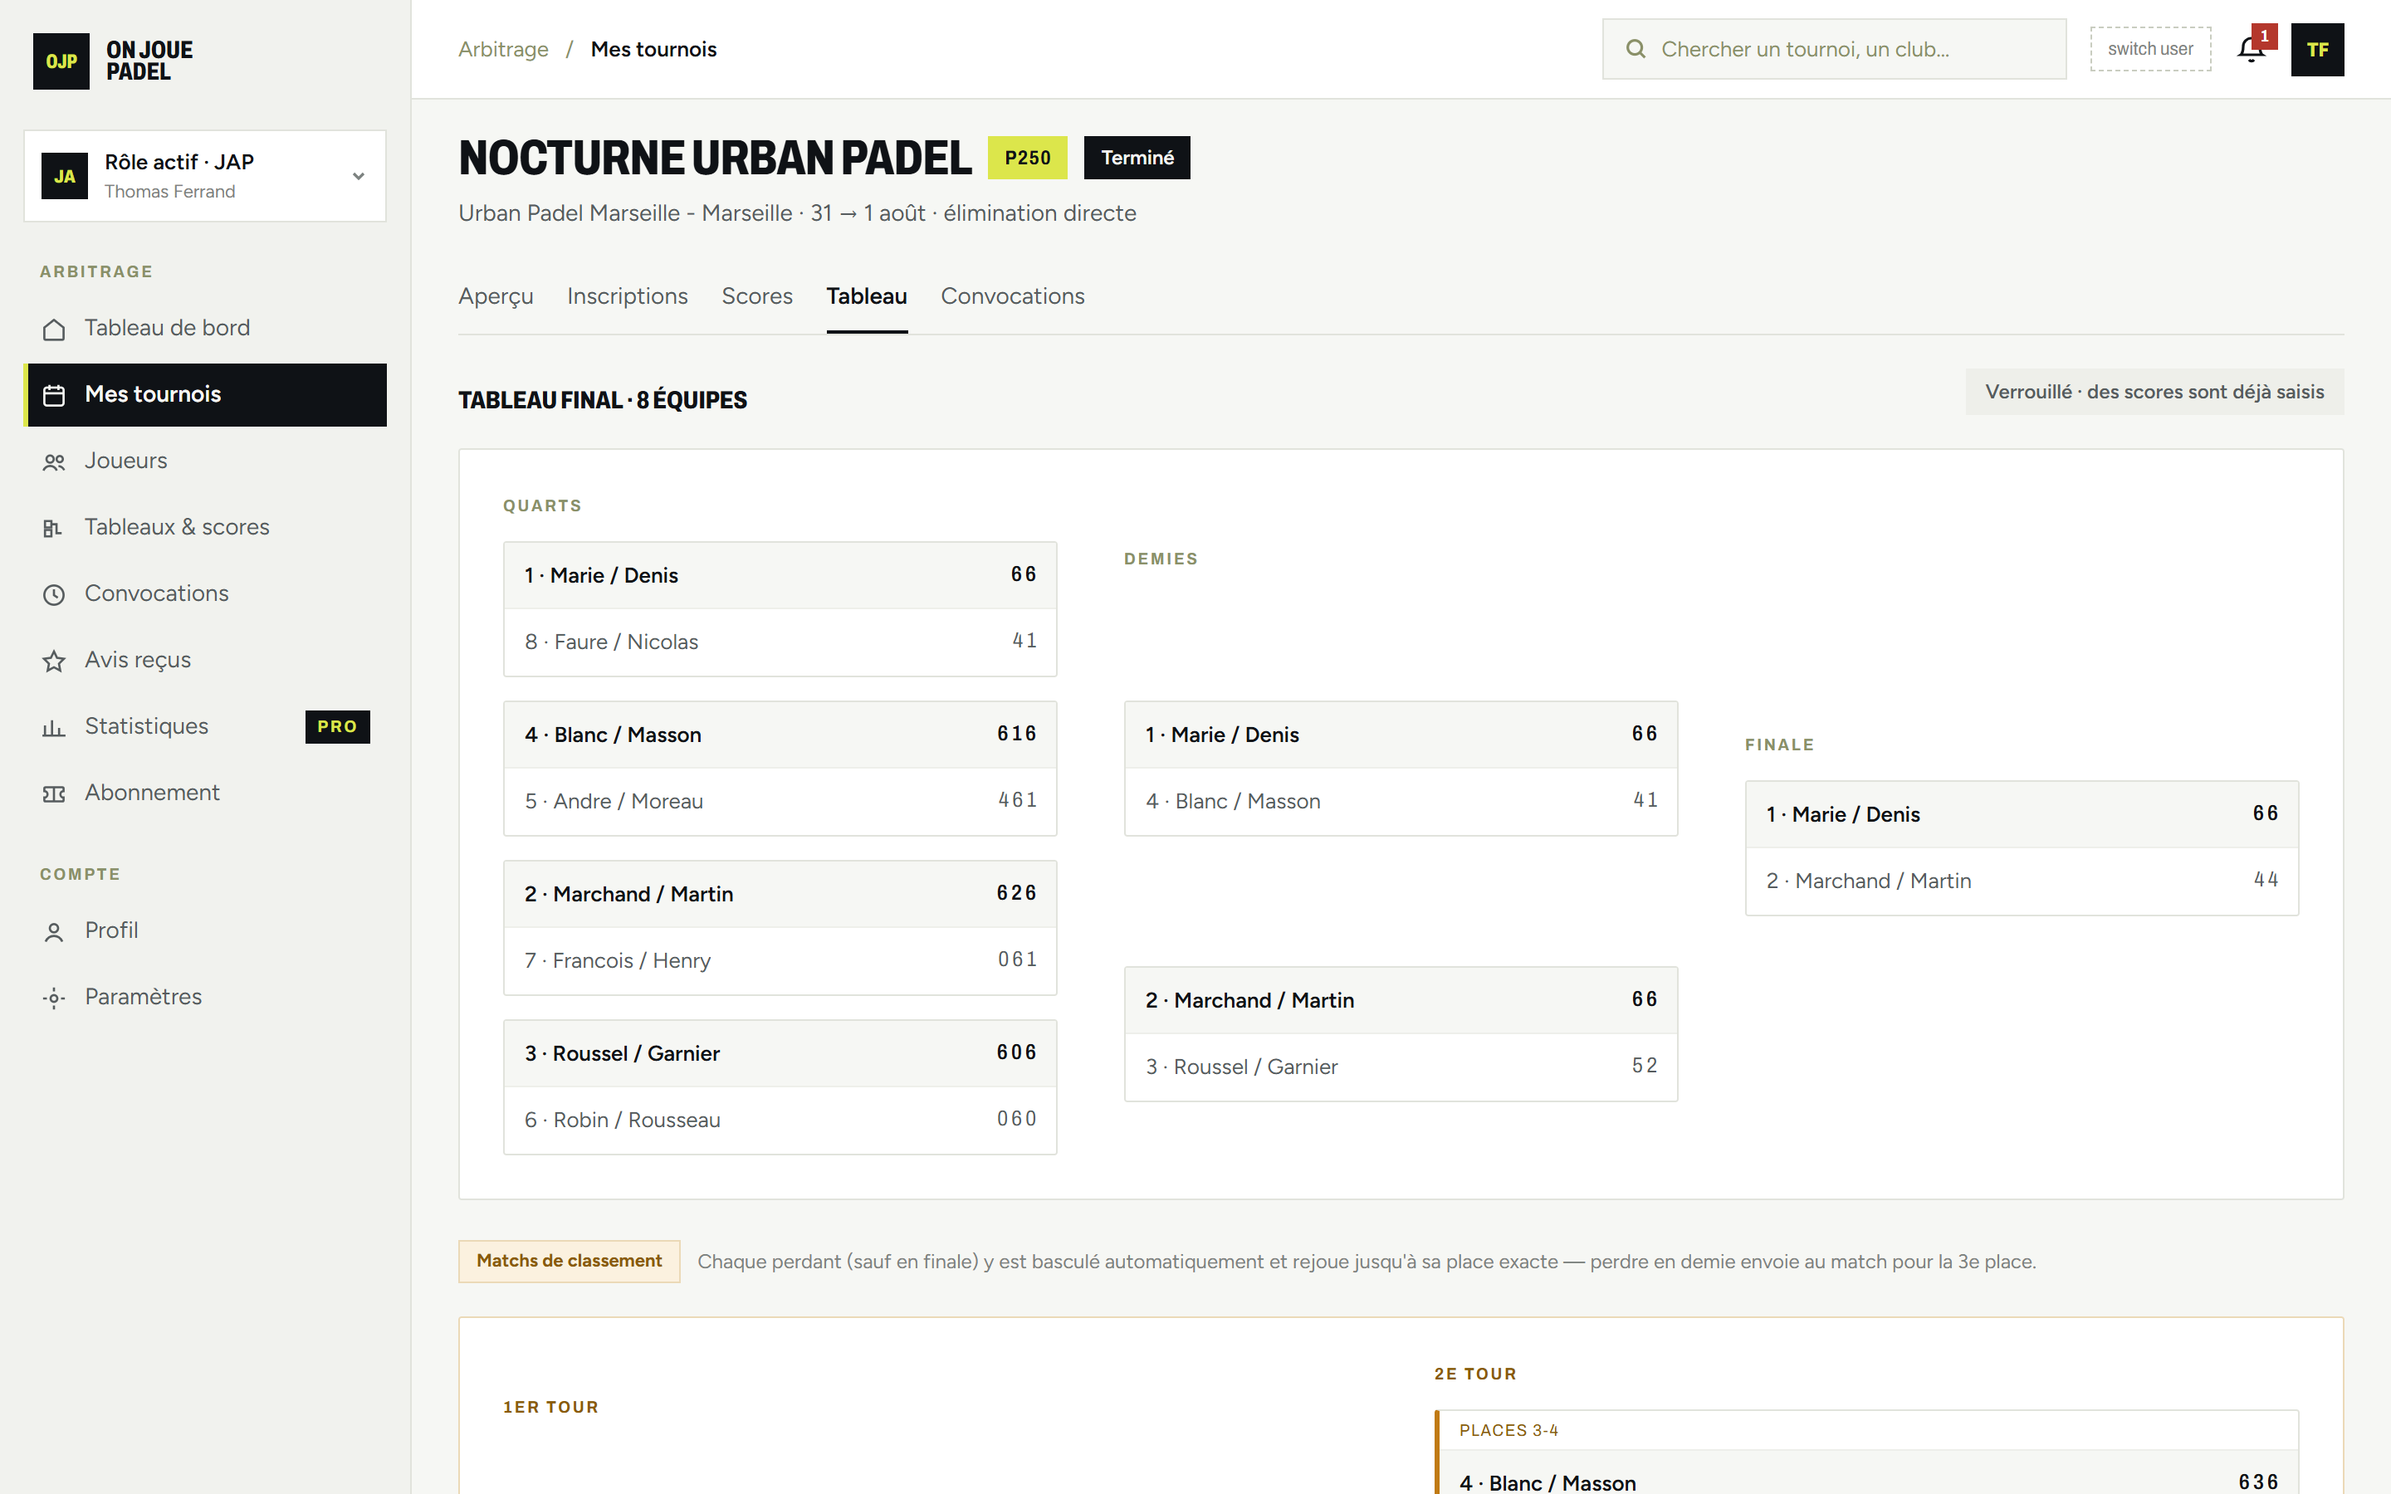Screen dimensions: 2391x1494
Task: Switch to the Aperçu tab
Action: (x=496, y=296)
